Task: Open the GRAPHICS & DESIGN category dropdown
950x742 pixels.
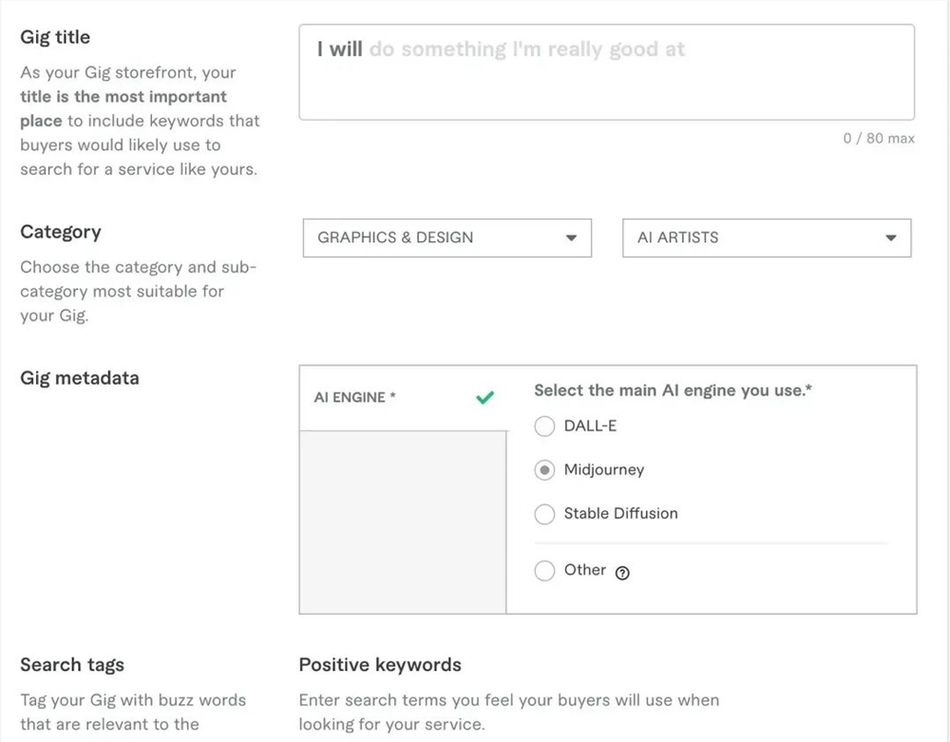Action: [446, 238]
